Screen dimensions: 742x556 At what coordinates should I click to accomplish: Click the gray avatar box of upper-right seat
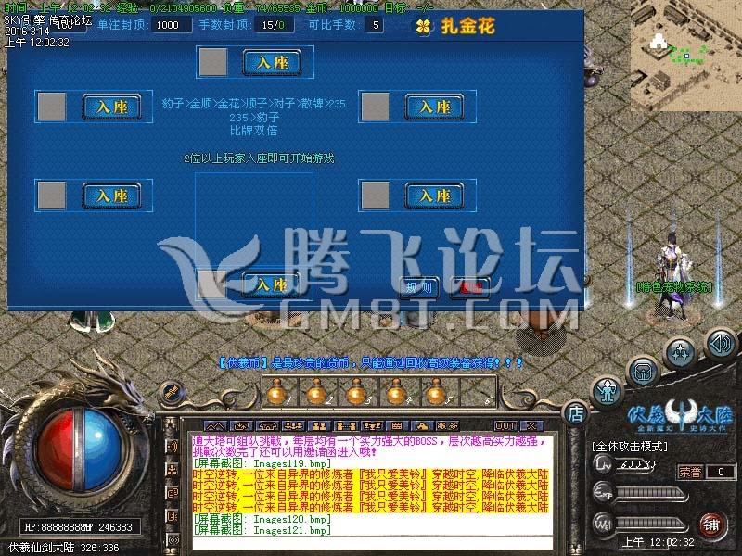[376, 107]
